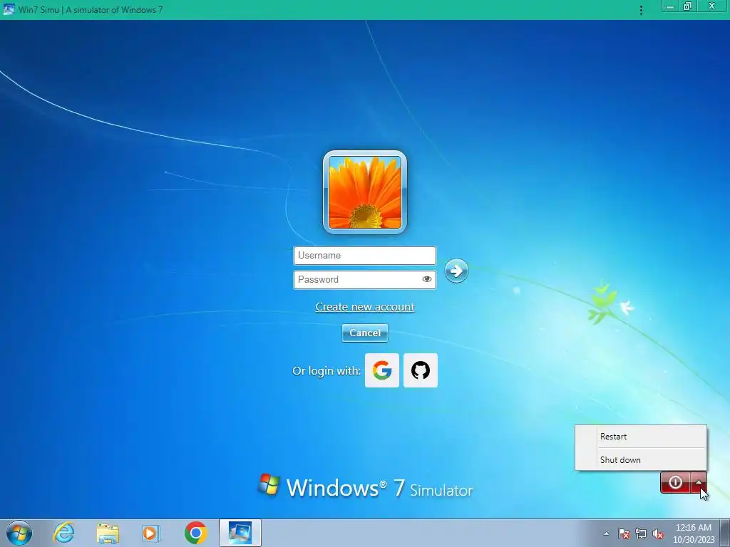Open the three-dot menu in title bar

[x=641, y=10]
